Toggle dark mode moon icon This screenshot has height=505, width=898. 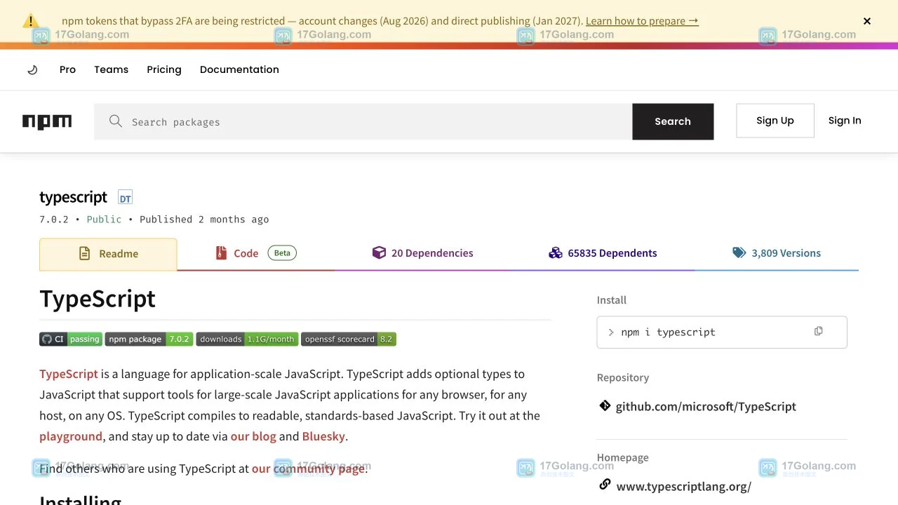[x=32, y=69]
